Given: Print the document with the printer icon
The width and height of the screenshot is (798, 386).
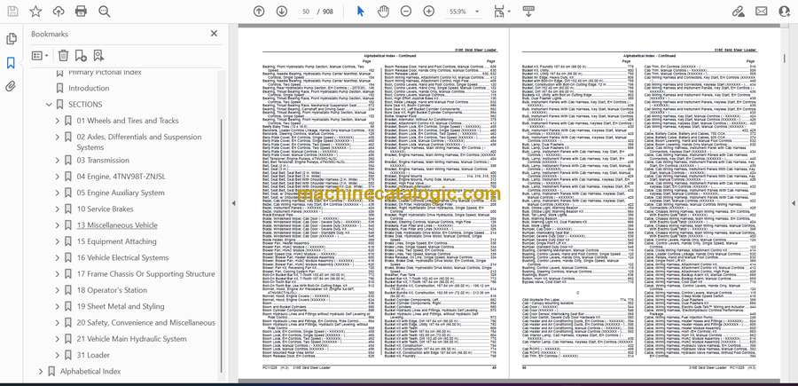Looking at the screenshot, I should 81,12.
